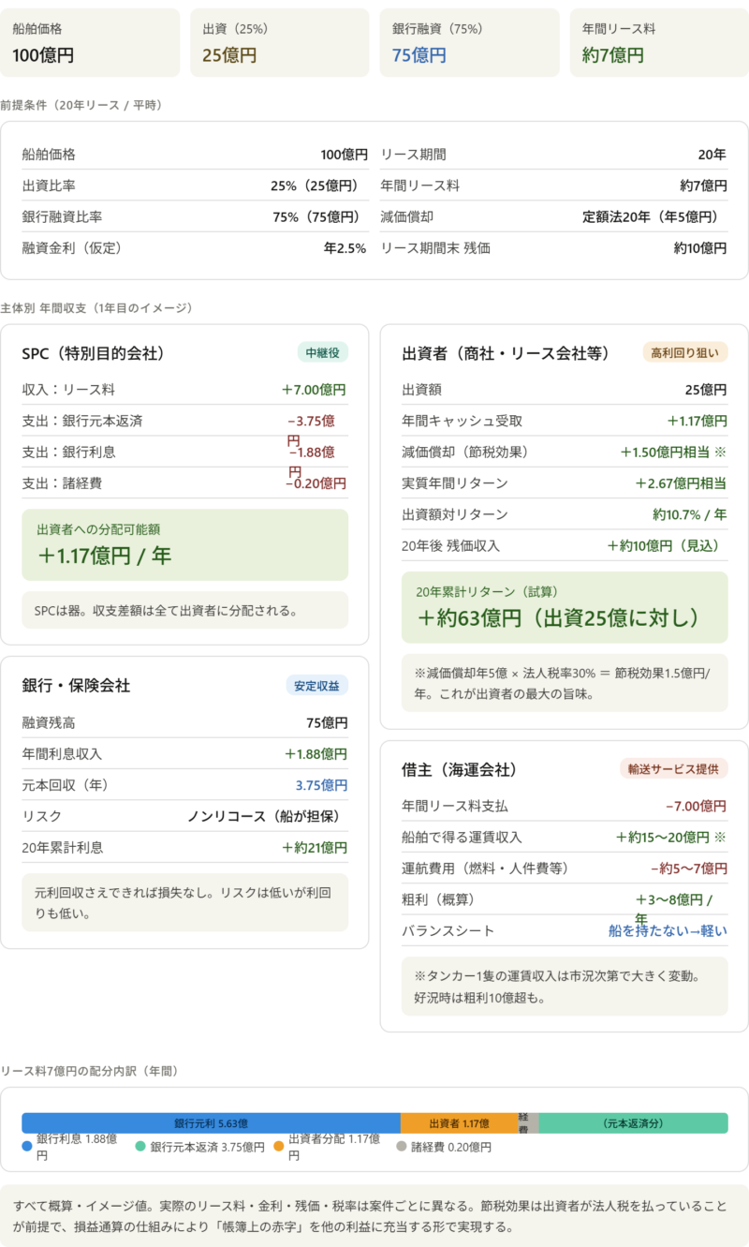Click the blue 船を持たない→軽い text
Screen dimensions: 749x1247
[667, 930]
